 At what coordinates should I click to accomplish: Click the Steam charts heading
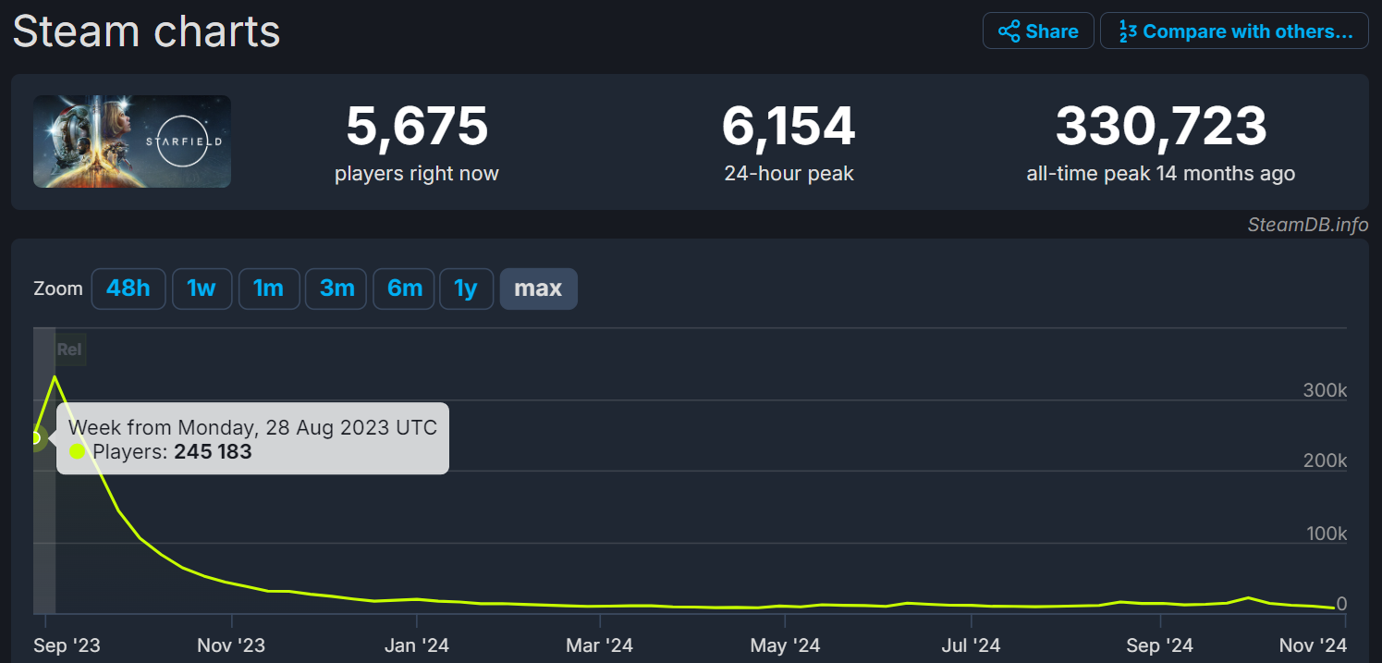[146, 31]
